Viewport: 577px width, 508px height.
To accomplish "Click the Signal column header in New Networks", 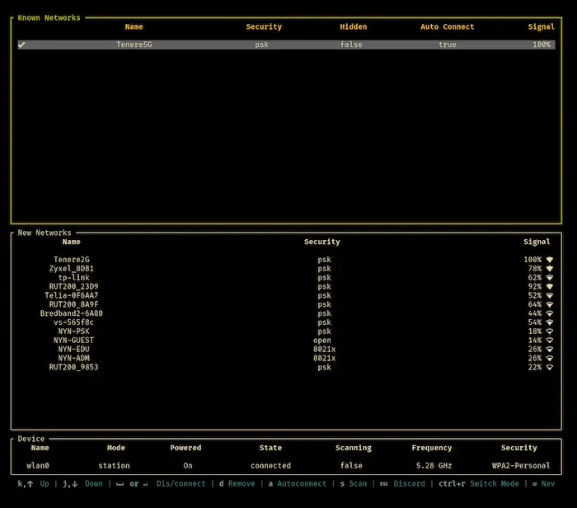I will (x=537, y=242).
